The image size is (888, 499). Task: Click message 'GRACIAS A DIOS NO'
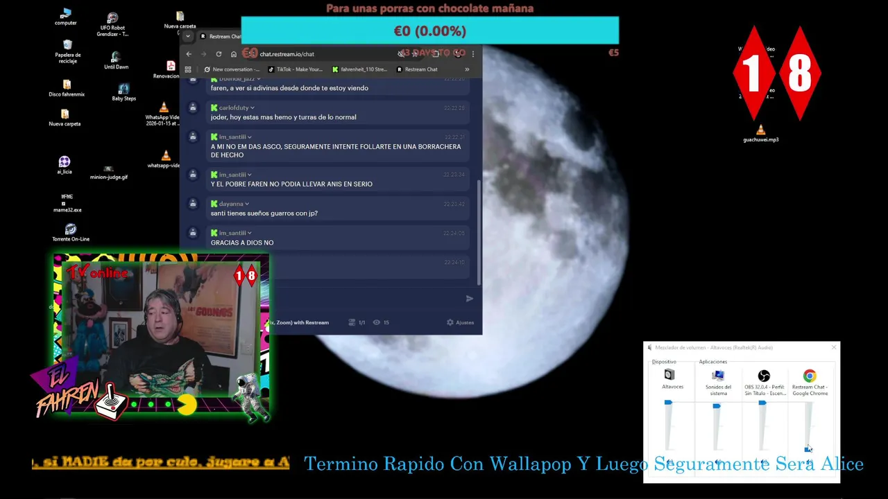[x=242, y=243]
